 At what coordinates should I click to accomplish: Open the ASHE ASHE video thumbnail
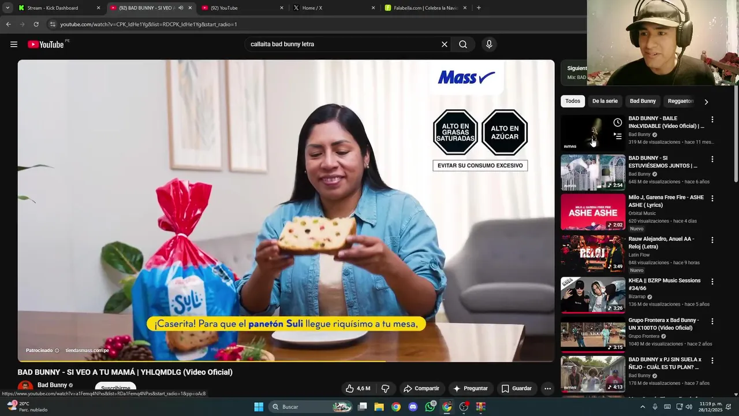pyautogui.click(x=593, y=211)
